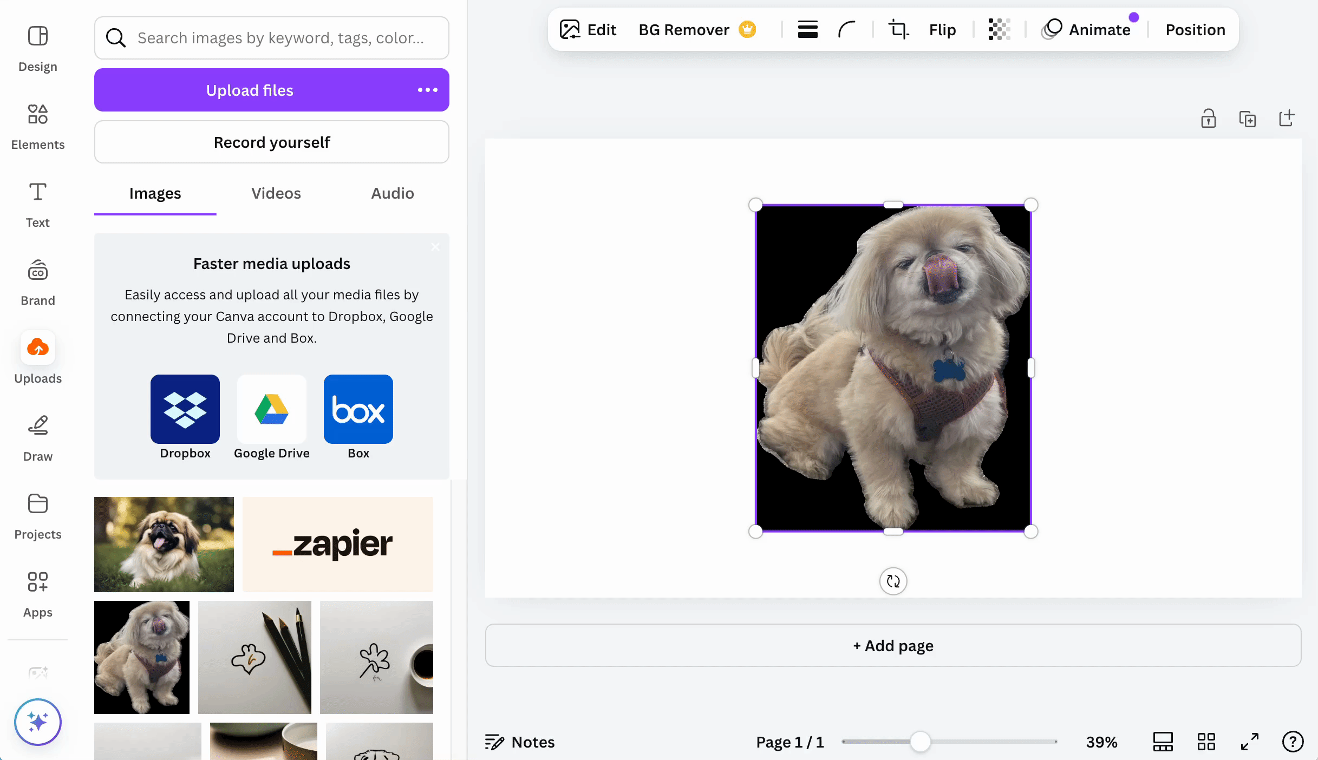Lock the page with padlock icon
The height and width of the screenshot is (760, 1318).
[1208, 119]
